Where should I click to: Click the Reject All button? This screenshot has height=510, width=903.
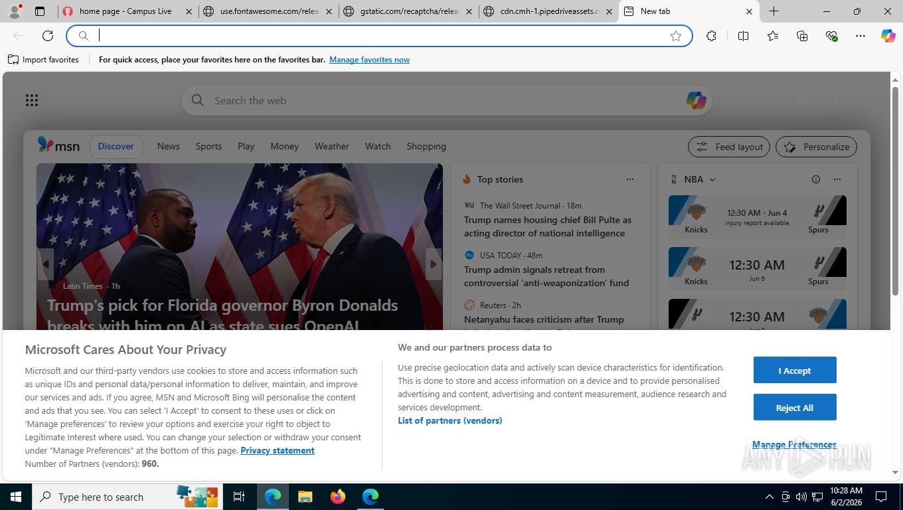coord(795,407)
